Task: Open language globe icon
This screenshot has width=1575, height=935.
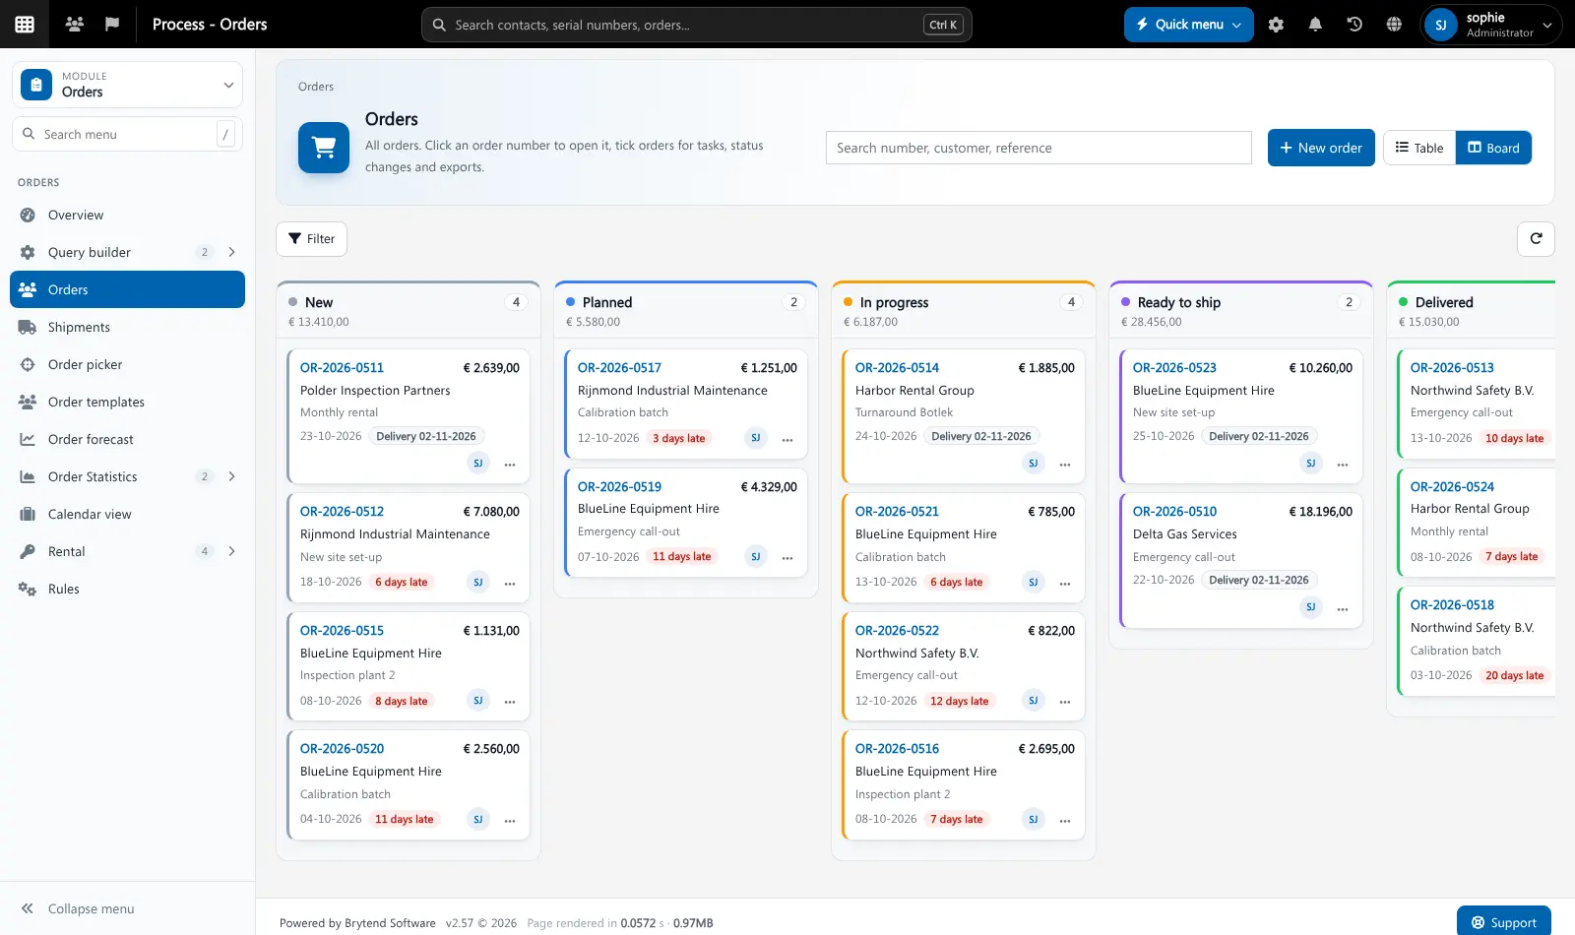Action: (1394, 25)
